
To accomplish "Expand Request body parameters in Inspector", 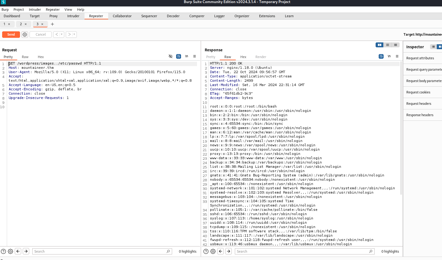I will pyautogui.click(x=423, y=81).
